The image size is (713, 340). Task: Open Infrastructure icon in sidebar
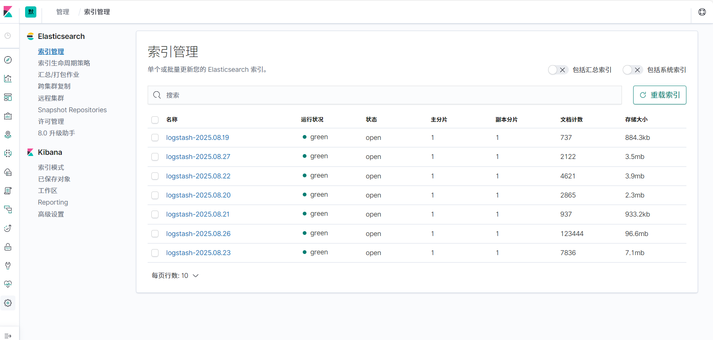tap(8, 172)
